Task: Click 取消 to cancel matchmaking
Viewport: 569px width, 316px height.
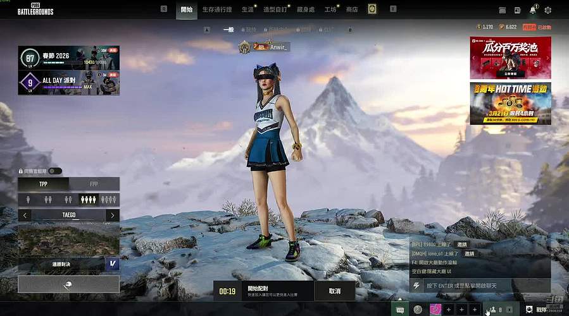Action: click(x=335, y=291)
